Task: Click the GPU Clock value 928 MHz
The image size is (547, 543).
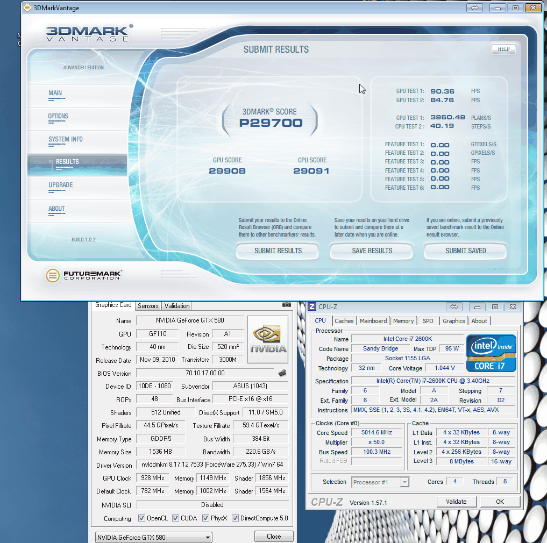Action: pos(152,478)
